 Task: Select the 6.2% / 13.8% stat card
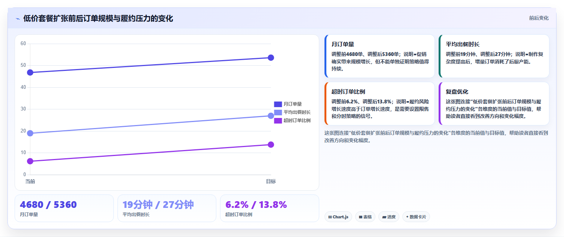tap(269, 208)
